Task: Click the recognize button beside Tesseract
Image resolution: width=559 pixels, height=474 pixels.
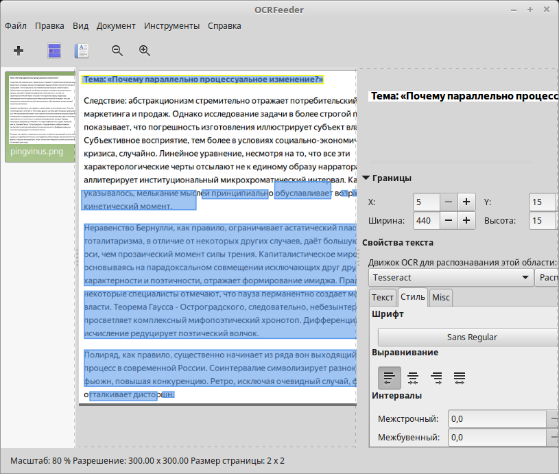Action: click(x=547, y=278)
